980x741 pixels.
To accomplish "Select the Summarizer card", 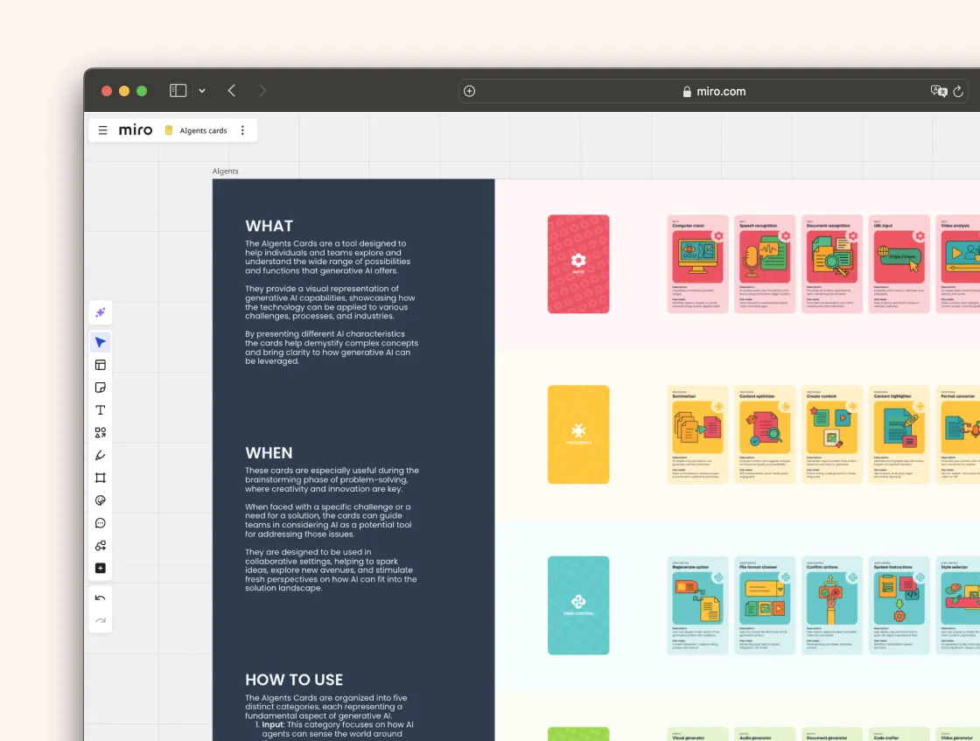I will point(697,434).
